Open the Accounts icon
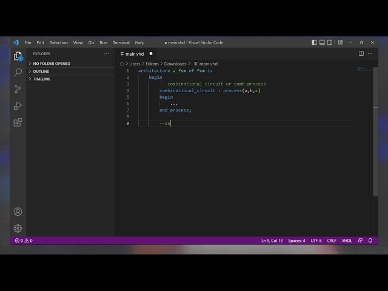Viewport: 388px width, 291px height. 18,212
